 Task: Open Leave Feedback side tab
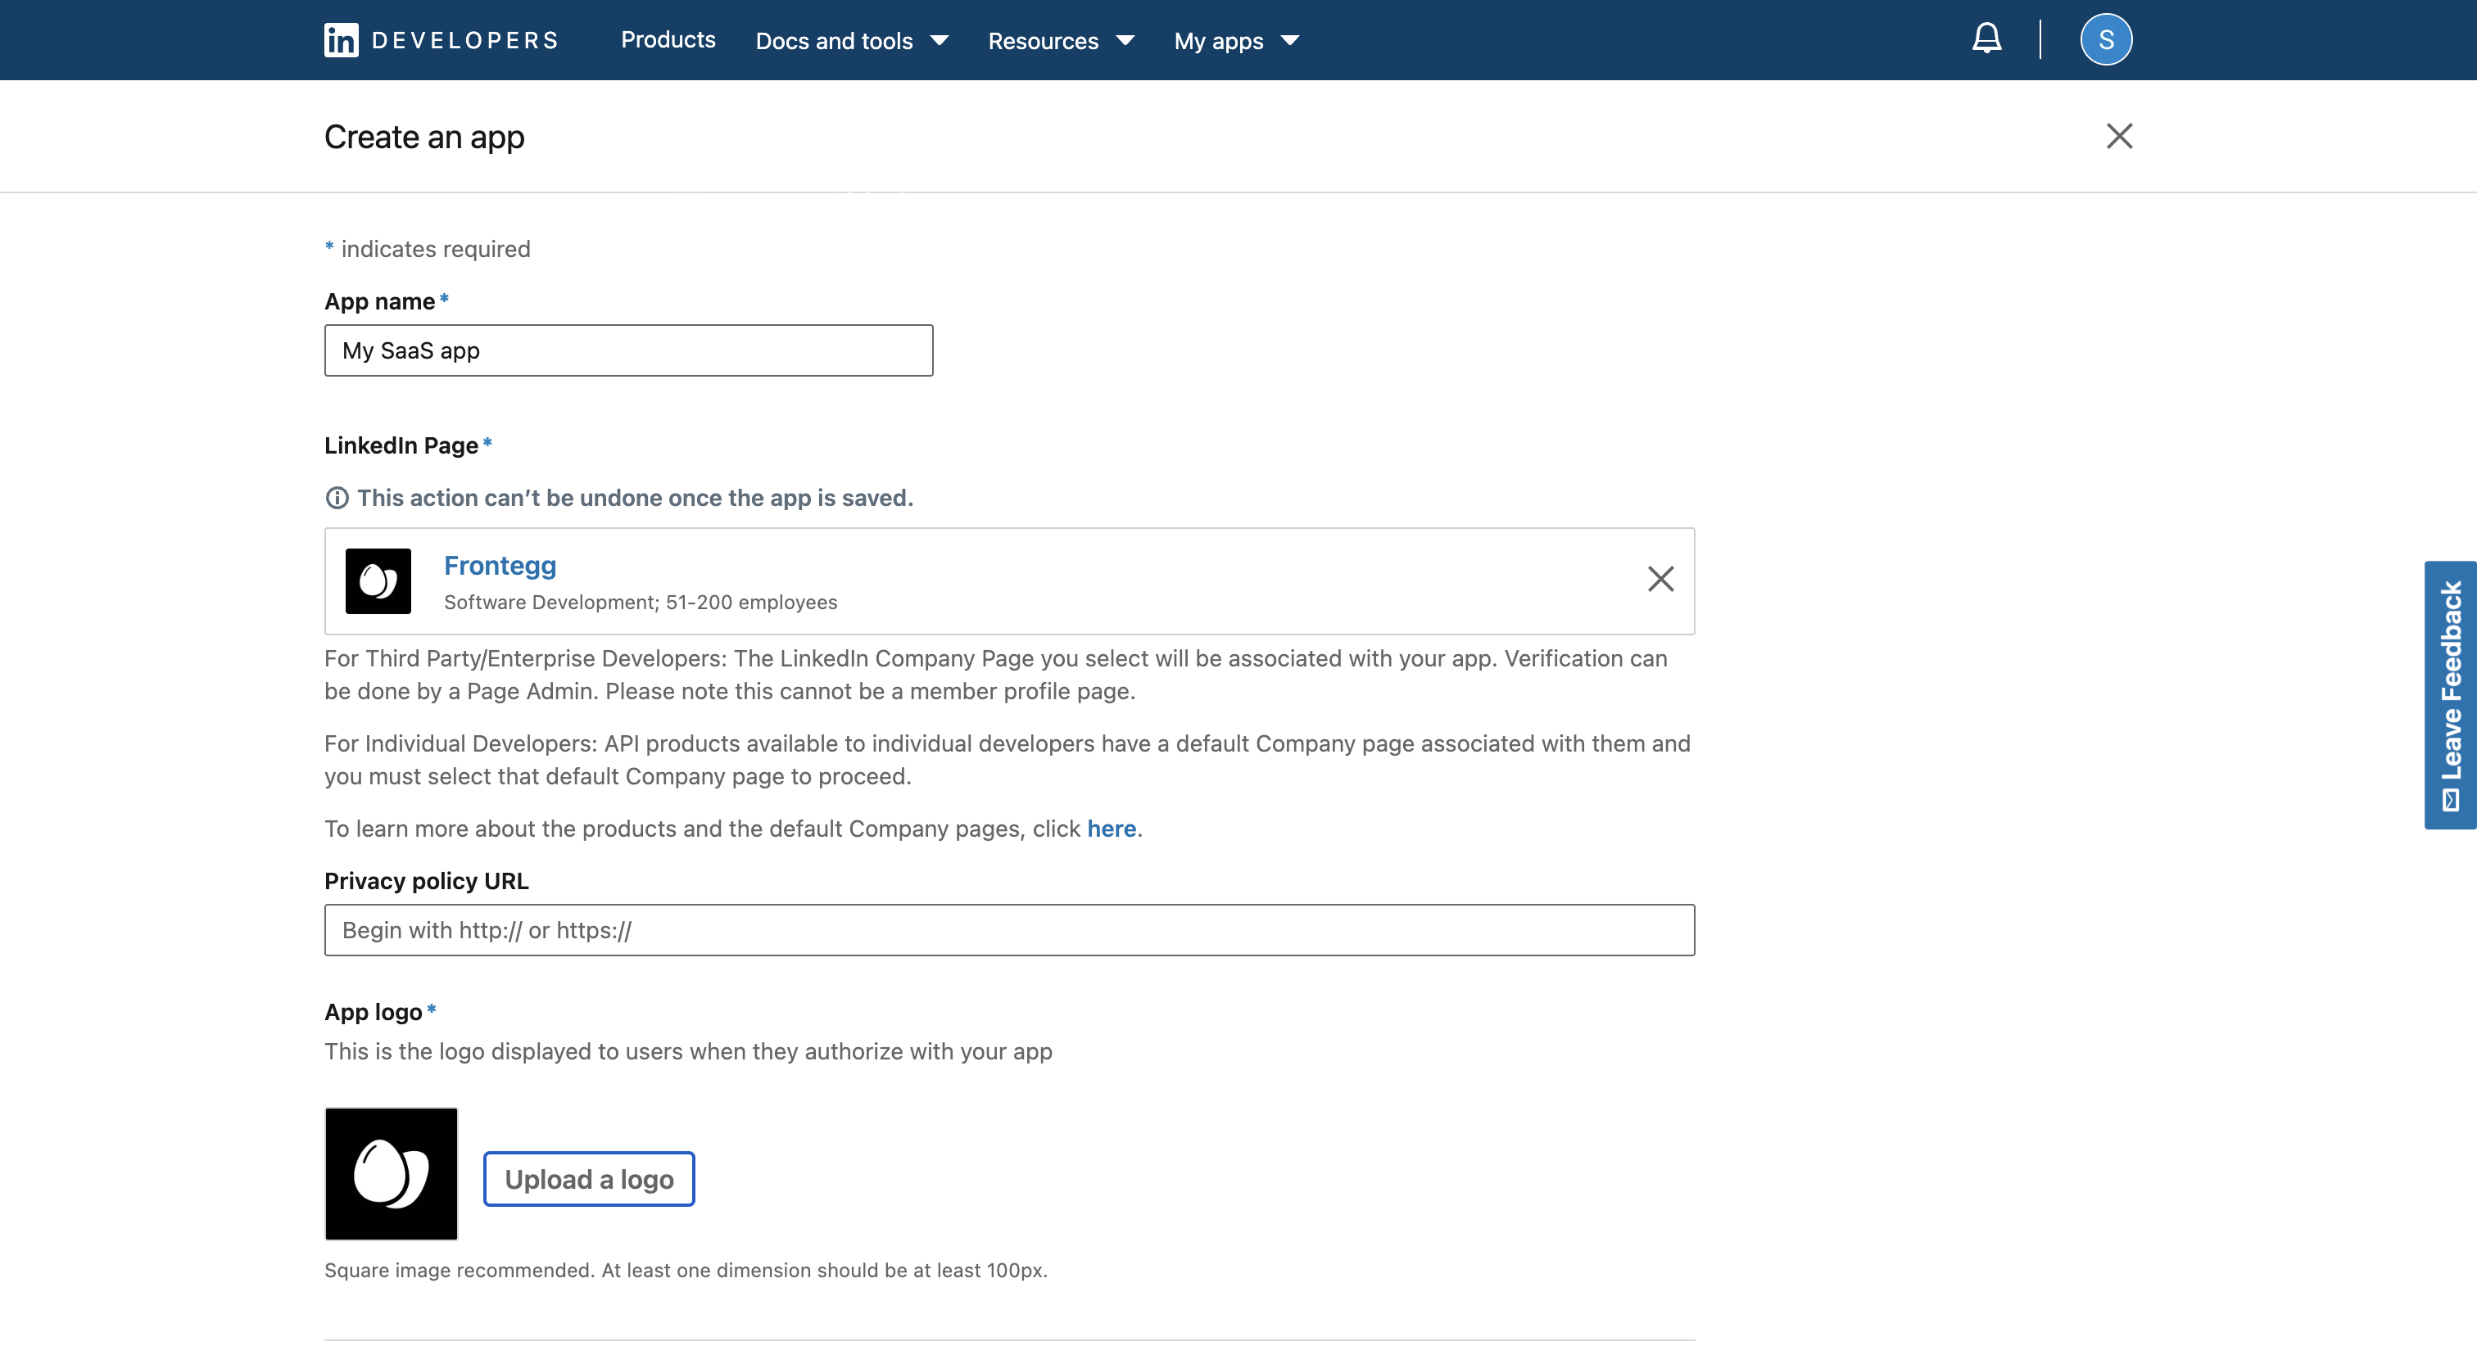coord(2450,694)
